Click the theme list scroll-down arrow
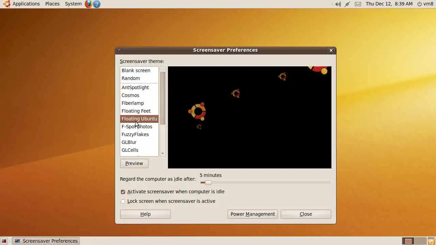The width and height of the screenshot is (436, 245). click(x=162, y=153)
